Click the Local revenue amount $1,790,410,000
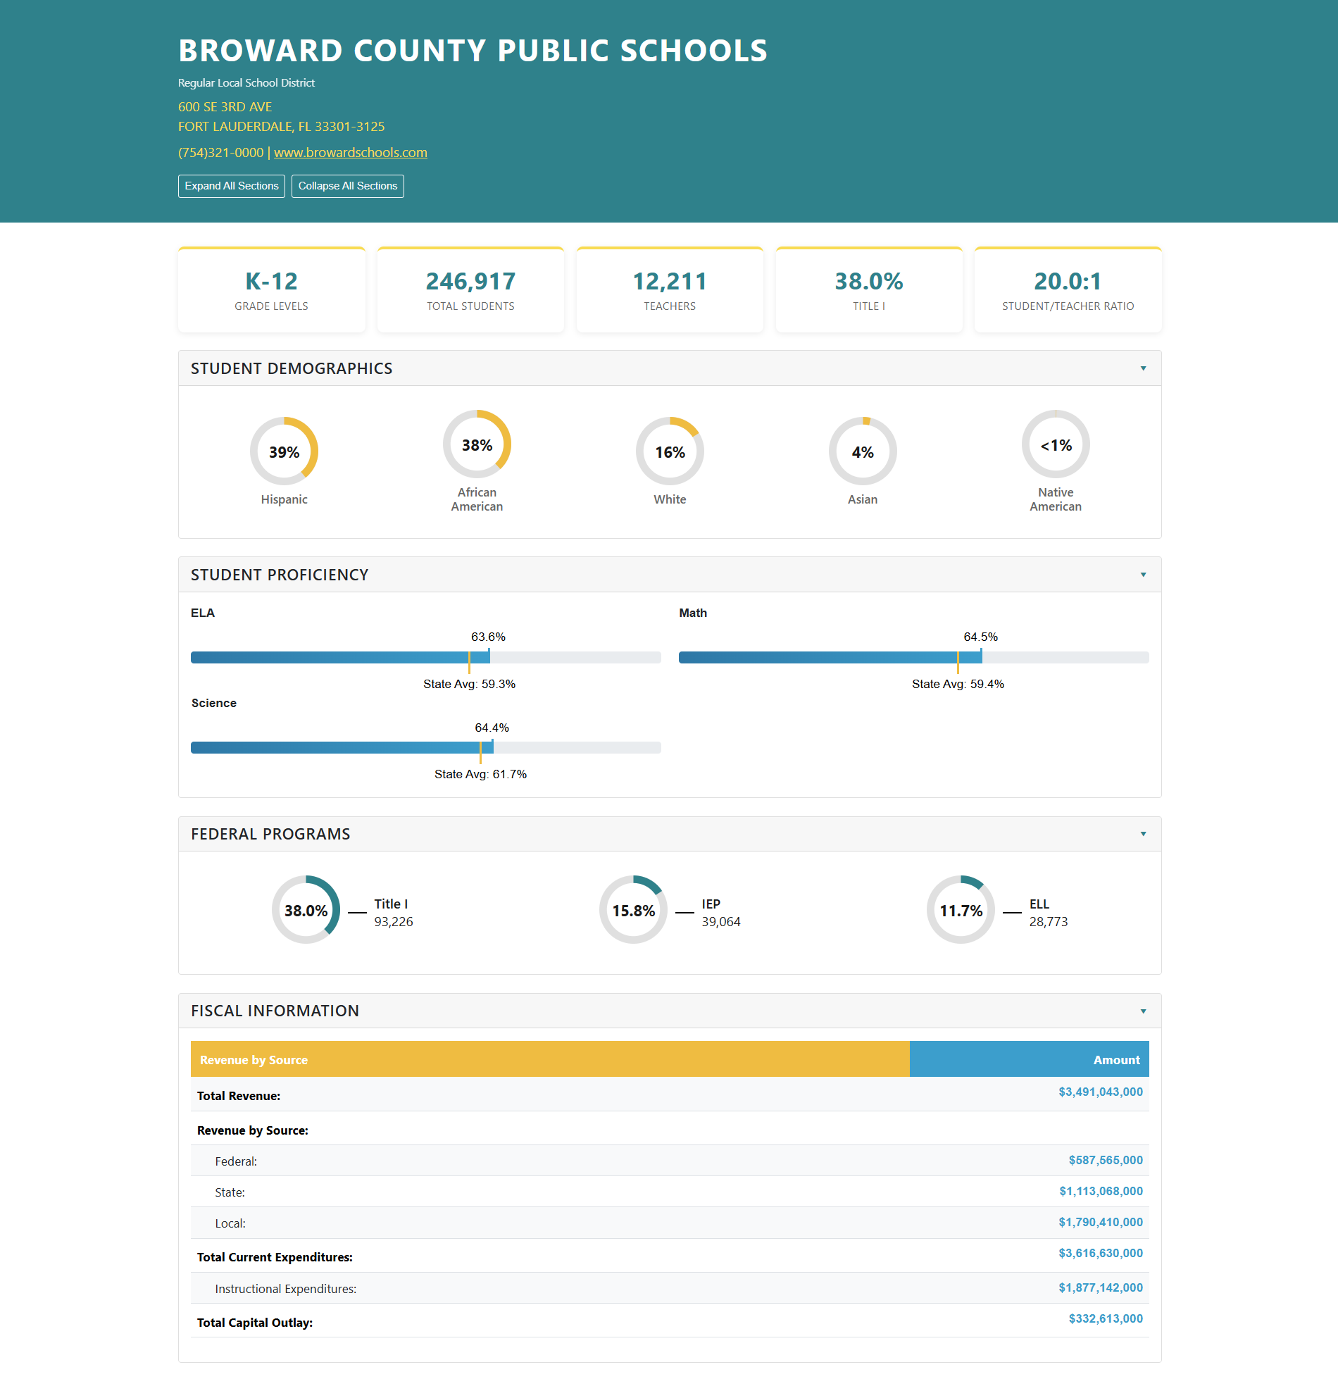 coord(1101,1222)
